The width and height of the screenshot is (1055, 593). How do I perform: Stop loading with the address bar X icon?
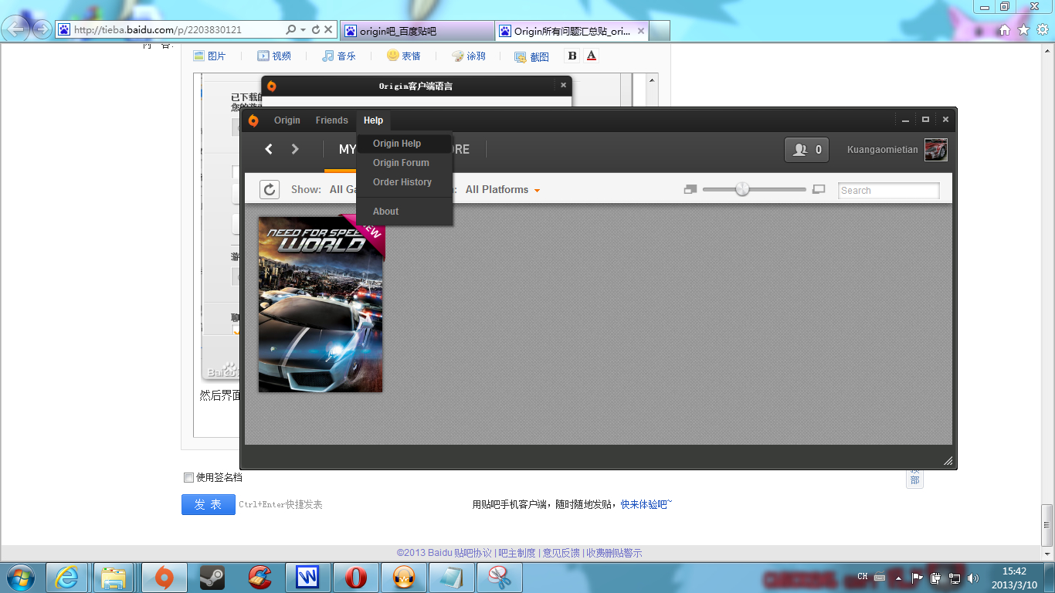pyautogui.click(x=328, y=29)
